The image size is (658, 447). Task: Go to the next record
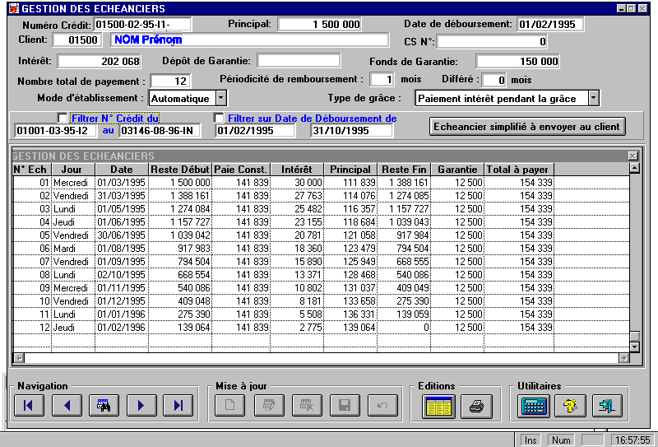point(141,405)
